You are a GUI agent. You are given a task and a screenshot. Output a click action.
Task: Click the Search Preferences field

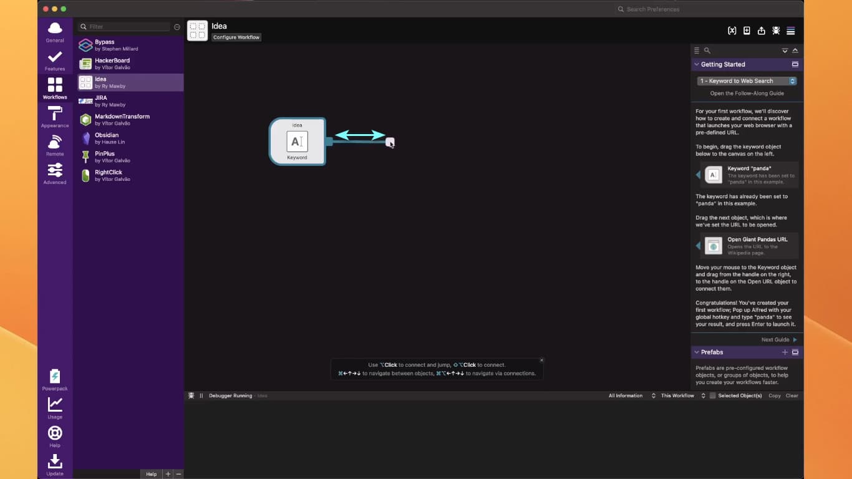[x=708, y=9]
